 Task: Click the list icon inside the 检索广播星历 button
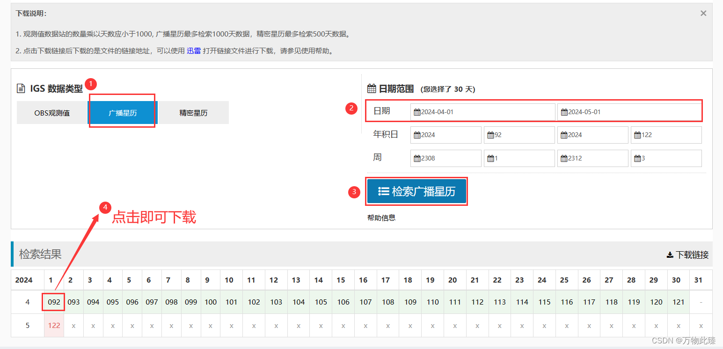384,191
